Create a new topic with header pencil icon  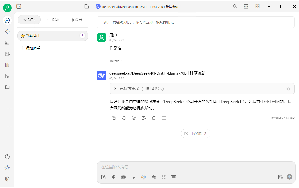coord(87,6)
